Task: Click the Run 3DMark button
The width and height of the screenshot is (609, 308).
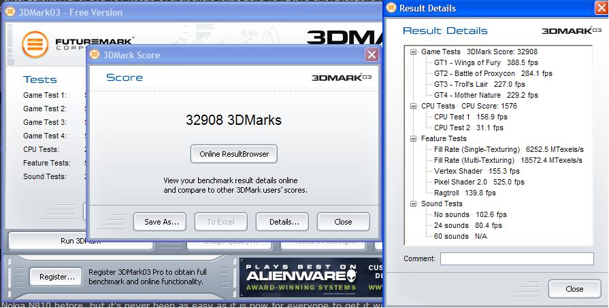Action: click(x=81, y=241)
